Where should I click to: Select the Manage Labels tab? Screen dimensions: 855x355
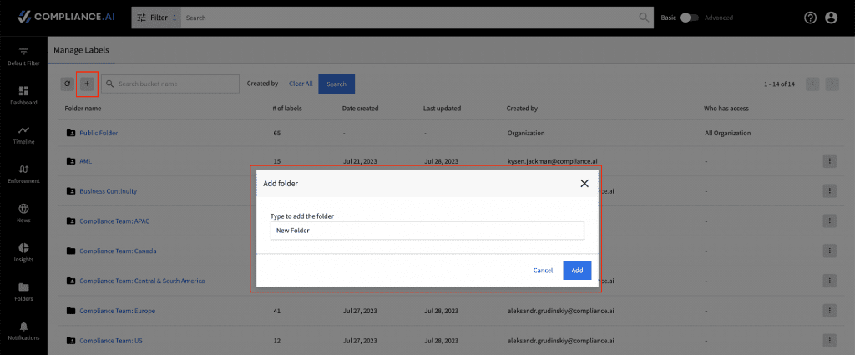pos(81,50)
